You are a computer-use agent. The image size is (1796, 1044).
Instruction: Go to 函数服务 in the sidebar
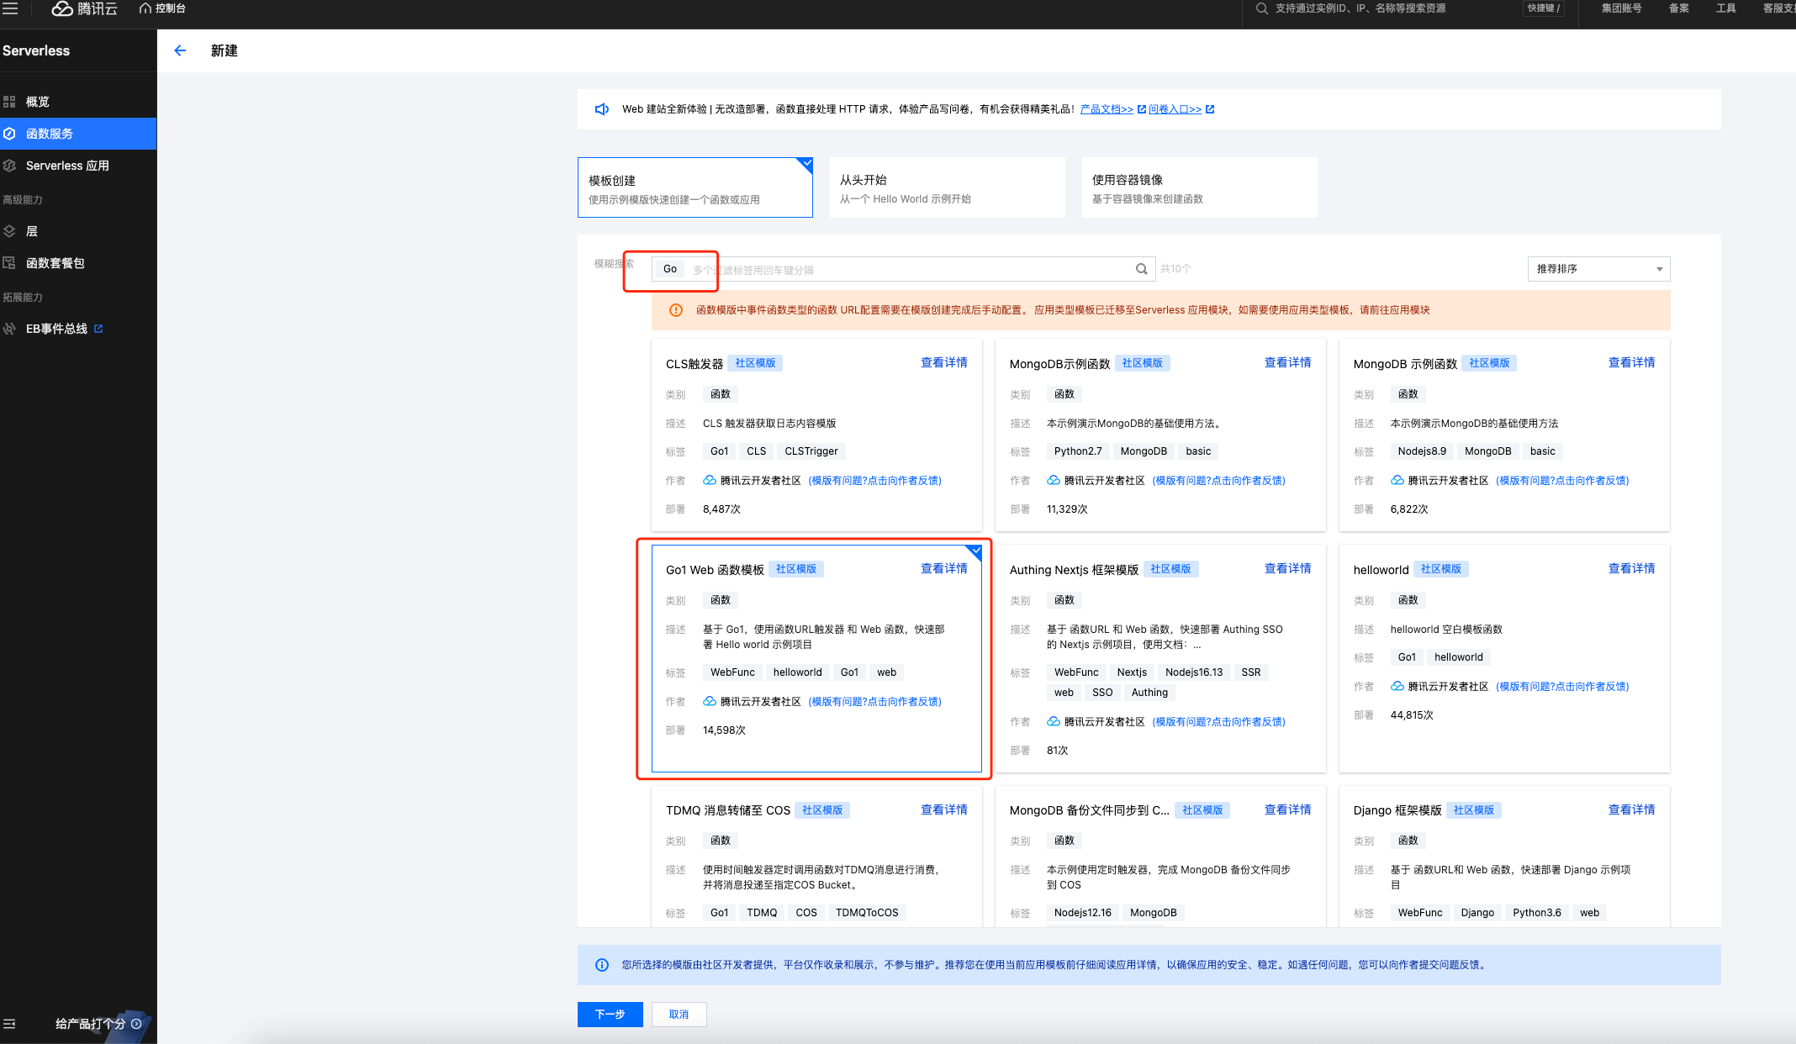tap(50, 134)
